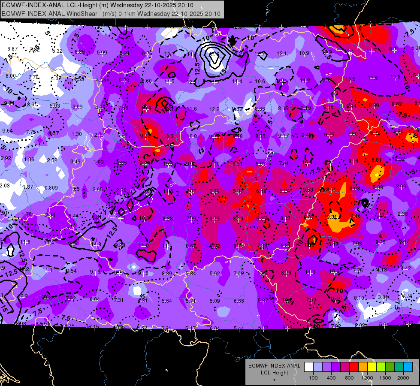Click the wind shear value '14.8'
The width and height of the screenshot is (420, 386).
tap(96, 244)
